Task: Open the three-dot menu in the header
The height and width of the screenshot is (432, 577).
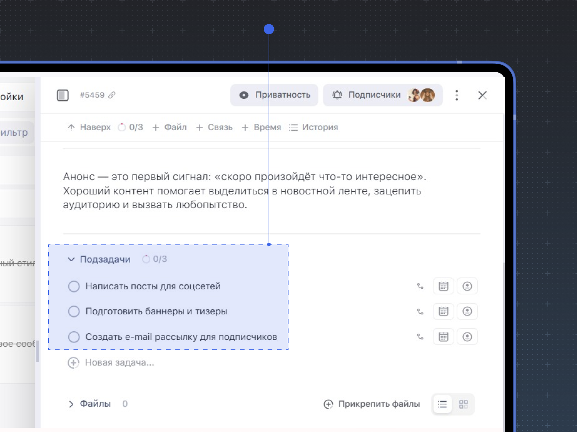Action: point(457,95)
